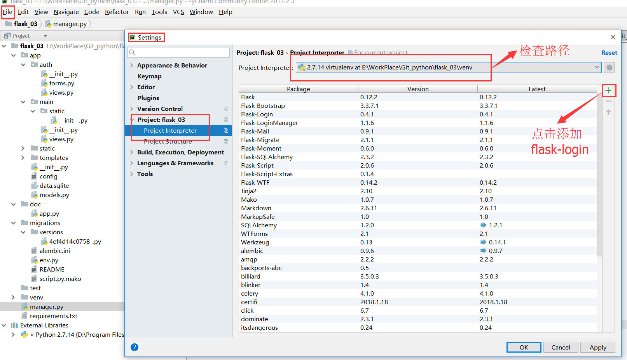Image resolution: width=627 pixels, height=360 pixels.
Task: Click the package list vertical scrollbar
Action: 599,175
